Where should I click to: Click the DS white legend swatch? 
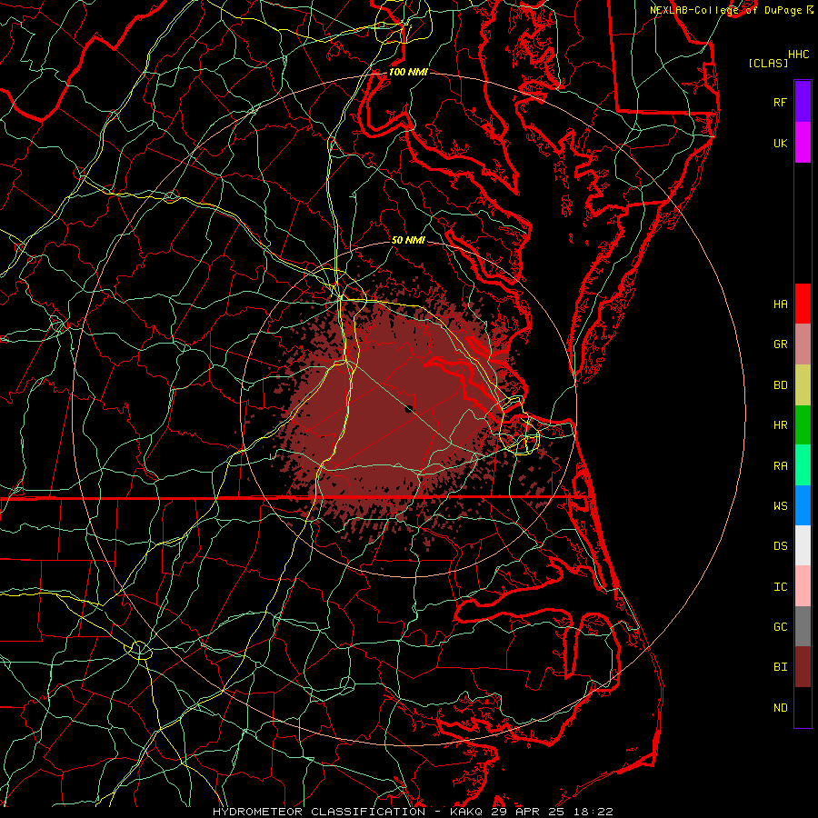(803, 545)
